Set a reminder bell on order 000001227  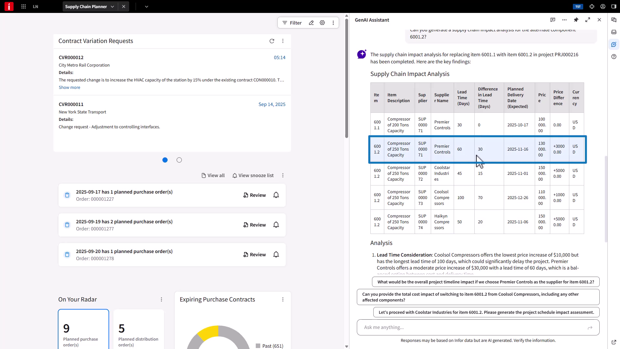point(276,195)
